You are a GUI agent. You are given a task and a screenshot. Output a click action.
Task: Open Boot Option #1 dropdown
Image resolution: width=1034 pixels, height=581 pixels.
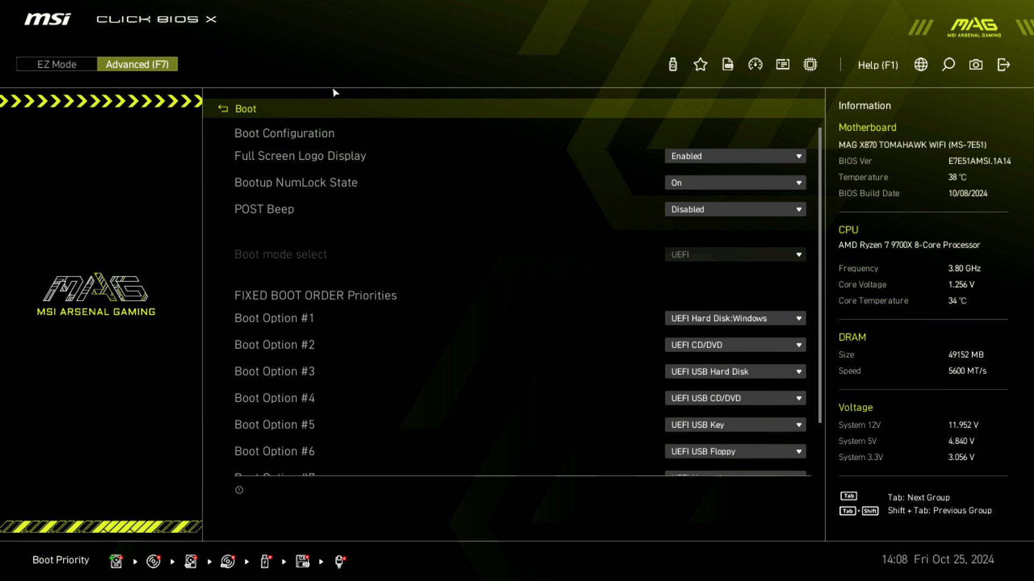[x=735, y=318]
